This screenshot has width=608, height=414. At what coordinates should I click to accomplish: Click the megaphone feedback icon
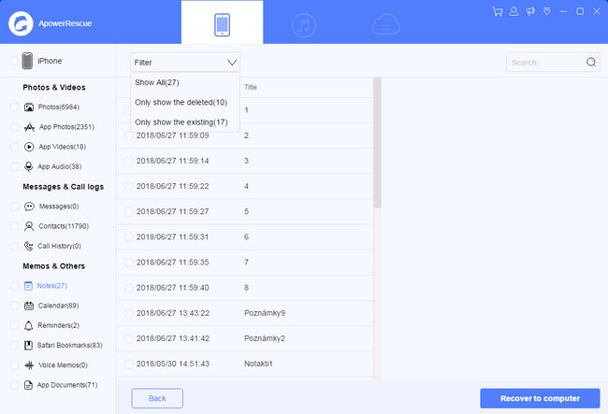[x=530, y=11]
